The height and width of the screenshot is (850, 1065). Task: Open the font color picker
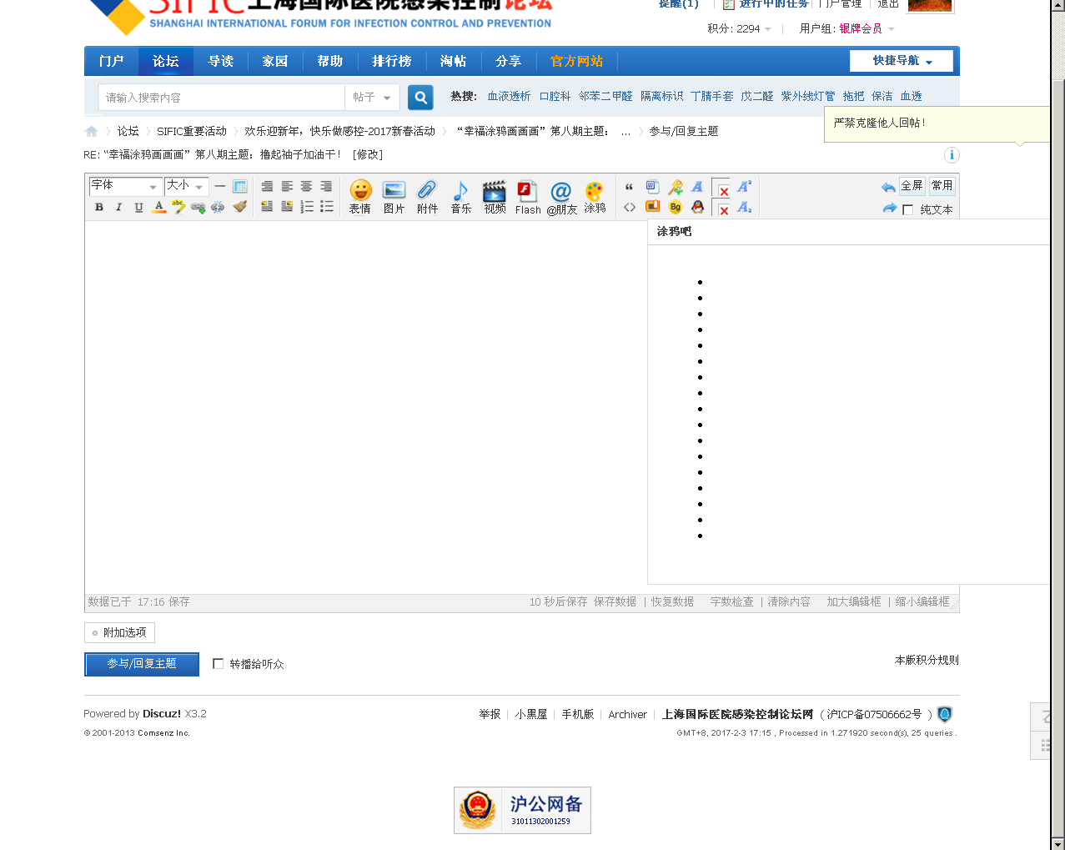tap(158, 206)
